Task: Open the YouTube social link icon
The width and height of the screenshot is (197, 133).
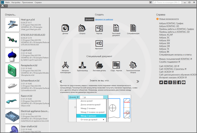Action: click(x=183, y=82)
